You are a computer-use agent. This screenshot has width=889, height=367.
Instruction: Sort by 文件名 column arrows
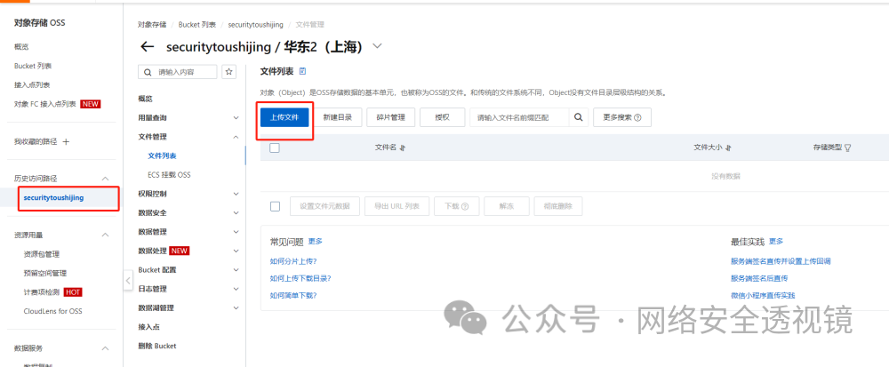[403, 148]
